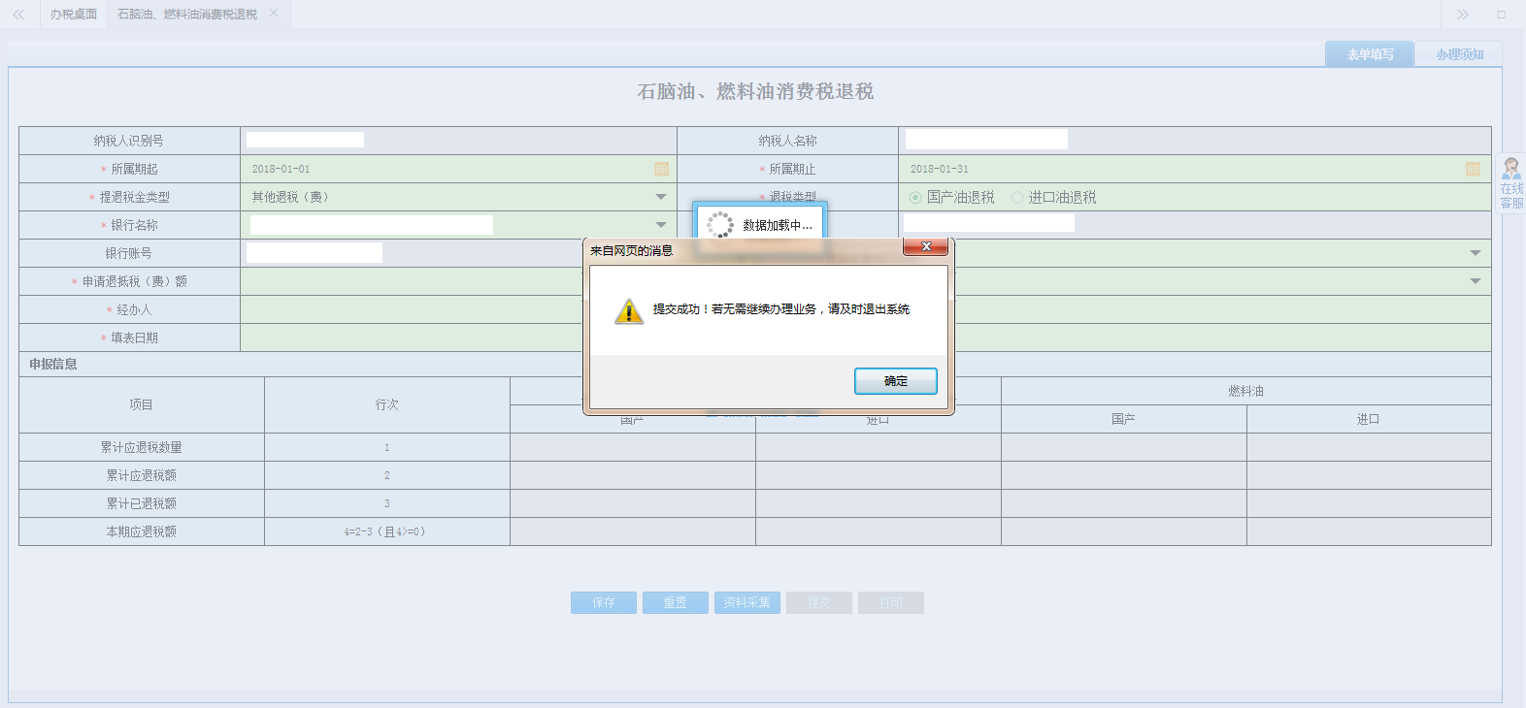Close the 石脑油、燃料油消费税退税 tab
The image size is (1526, 708).
pos(274,14)
